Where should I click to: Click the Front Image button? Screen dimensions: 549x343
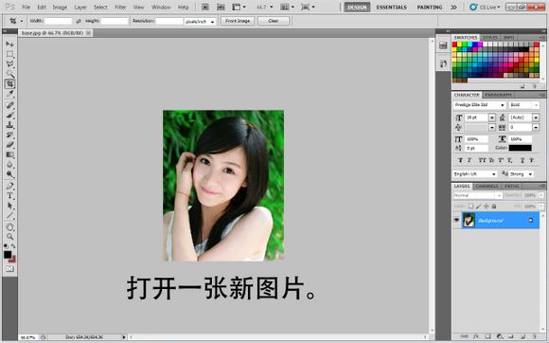[x=238, y=21]
